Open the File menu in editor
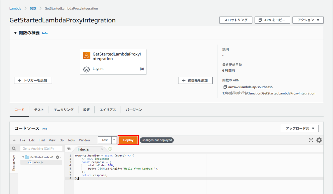 (22, 140)
